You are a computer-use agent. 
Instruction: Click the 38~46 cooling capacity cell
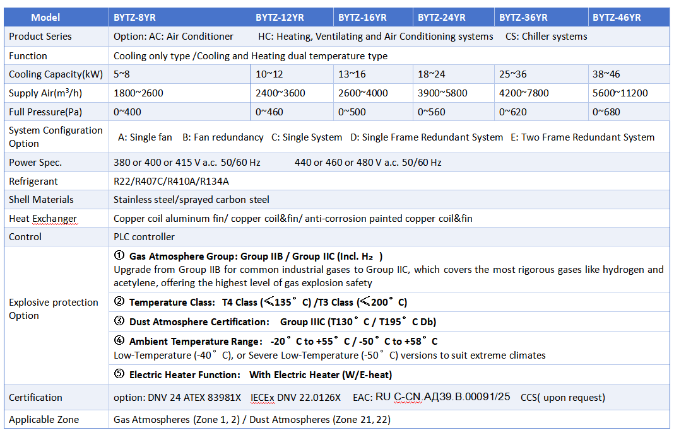click(606, 74)
